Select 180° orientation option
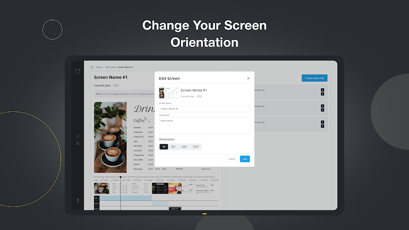409x230 pixels. [x=184, y=147]
